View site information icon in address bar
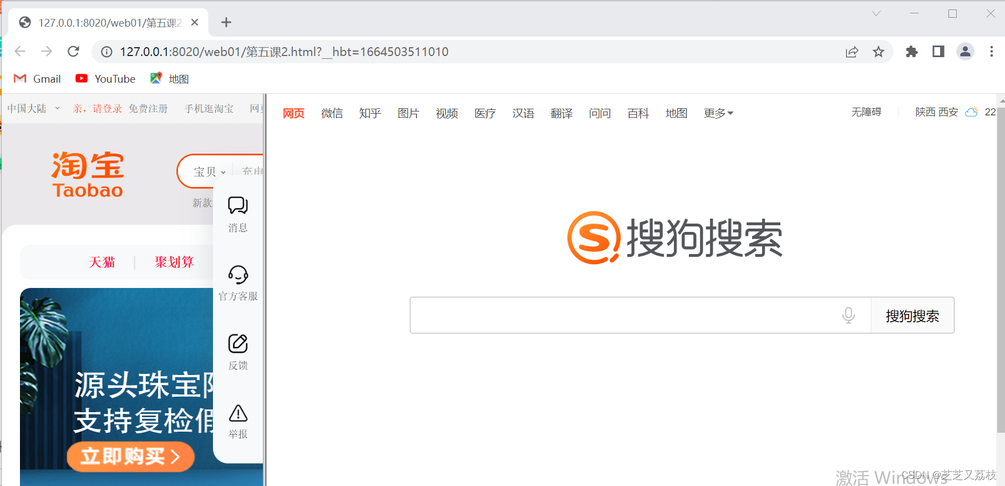 pyautogui.click(x=106, y=52)
